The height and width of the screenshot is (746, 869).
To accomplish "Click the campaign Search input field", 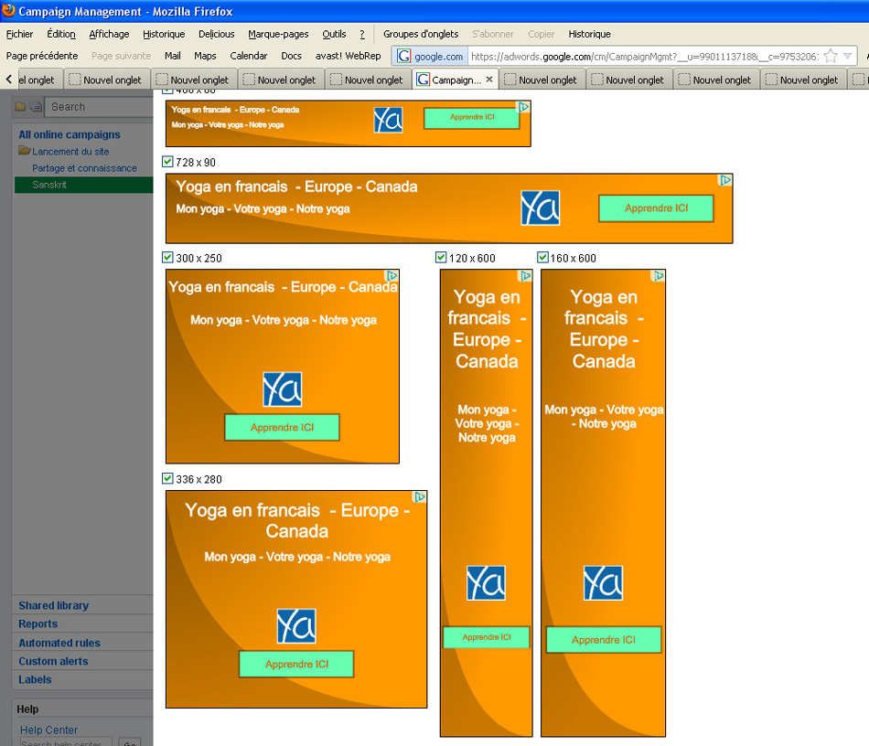I will tap(99, 107).
